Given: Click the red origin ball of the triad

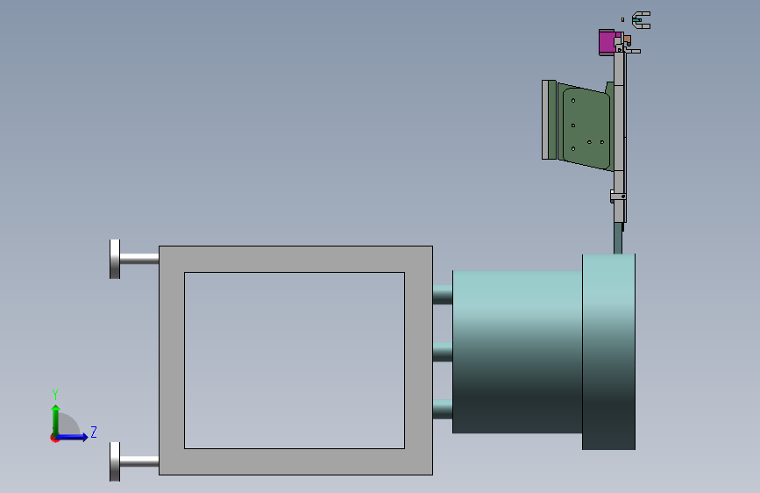Looking at the screenshot, I should [x=54, y=438].
